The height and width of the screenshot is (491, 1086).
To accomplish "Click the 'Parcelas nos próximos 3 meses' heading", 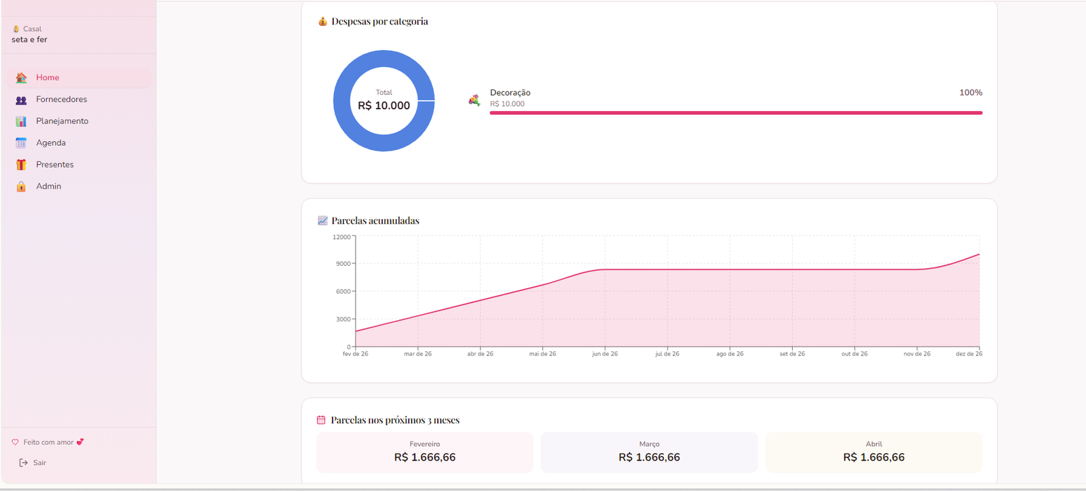I will pyautogui.click(x=395, y=420).
